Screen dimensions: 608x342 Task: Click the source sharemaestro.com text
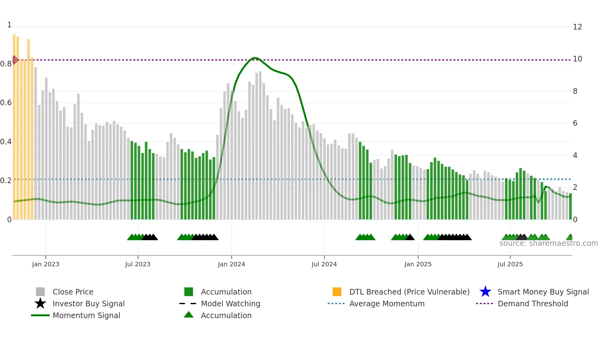pyautogui.click(x=548, y=243)
